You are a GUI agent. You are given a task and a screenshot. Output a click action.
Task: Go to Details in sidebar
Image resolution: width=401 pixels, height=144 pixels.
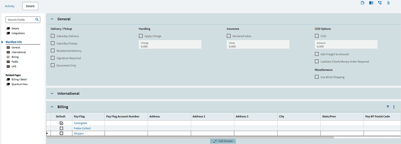pos(15,28)
